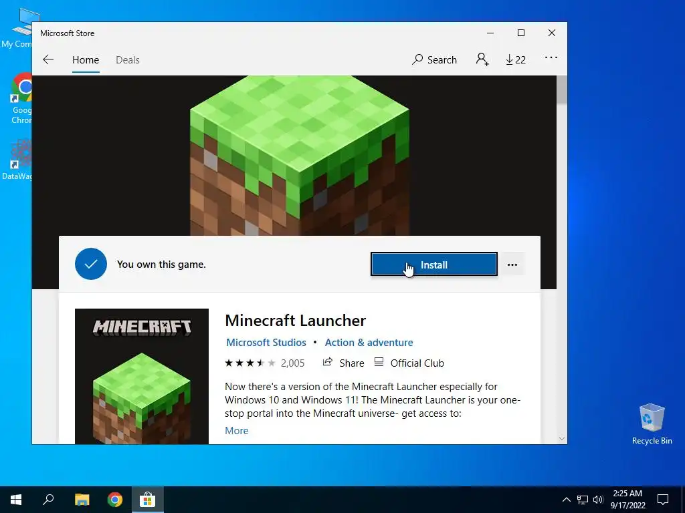Select the Recycle Bin desktop icon
Screen dimensions: 685x513
pyautogui.click(x=652, y=424)
